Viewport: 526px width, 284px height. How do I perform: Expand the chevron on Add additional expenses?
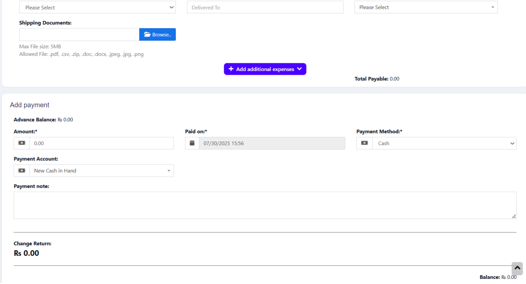299,69
